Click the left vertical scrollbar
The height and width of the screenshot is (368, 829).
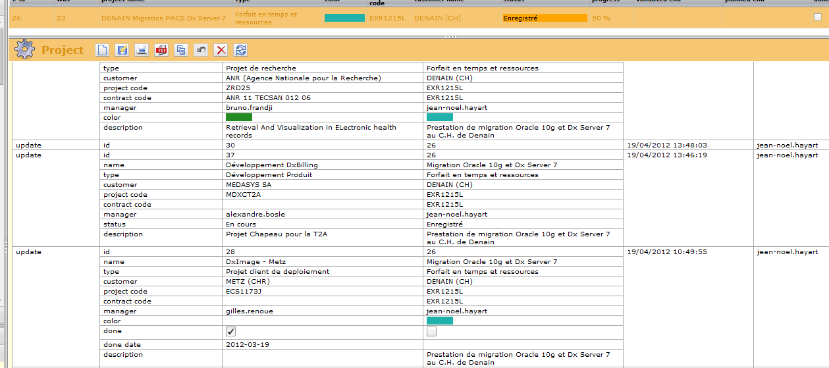[3, 197]
